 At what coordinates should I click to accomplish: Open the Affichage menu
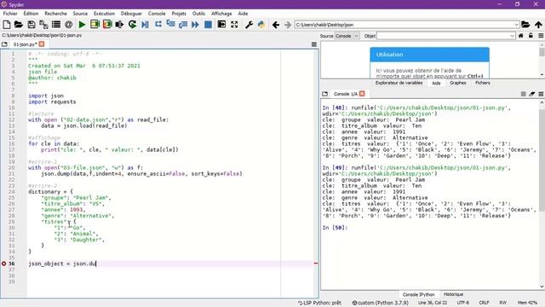tap(221, 14)
